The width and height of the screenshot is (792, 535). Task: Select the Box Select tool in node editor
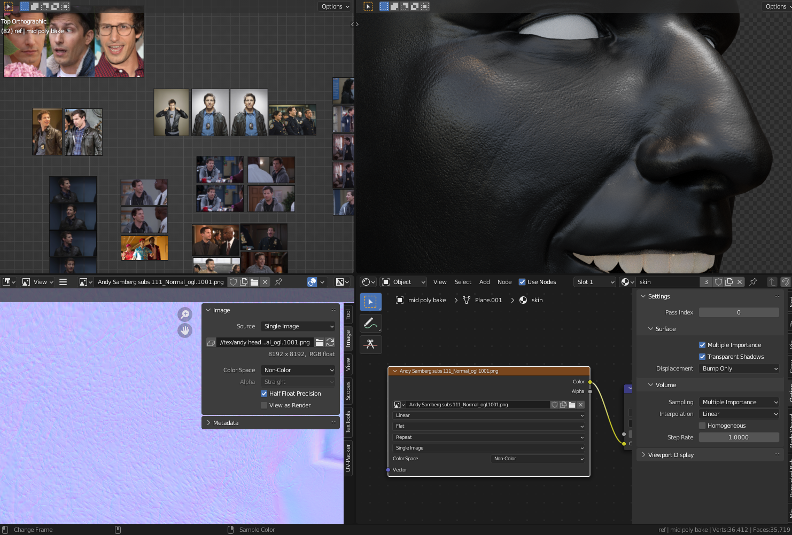[370, 302]
